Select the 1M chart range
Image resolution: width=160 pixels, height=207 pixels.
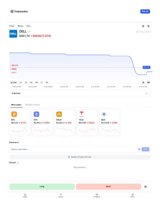(x=36, y=82)
